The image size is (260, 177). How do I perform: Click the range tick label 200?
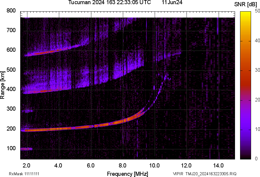[11, 129]
